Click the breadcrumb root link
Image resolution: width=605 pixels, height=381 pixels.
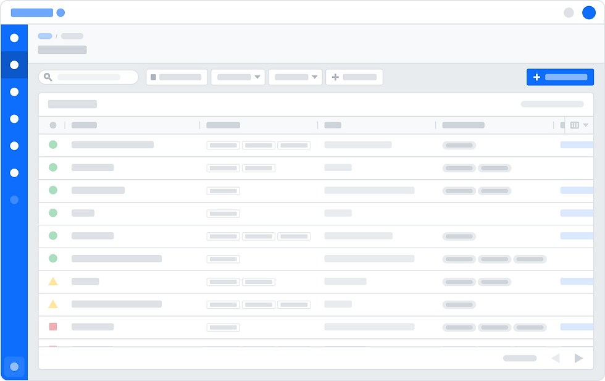pyautogui.click(x=44, y=36)
